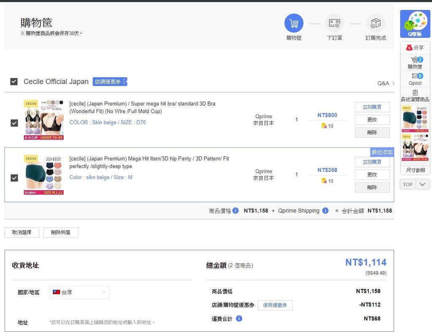Open the bra product thumbnail in cart
Screen dimensions: 432x332
(x=44, y=120)
